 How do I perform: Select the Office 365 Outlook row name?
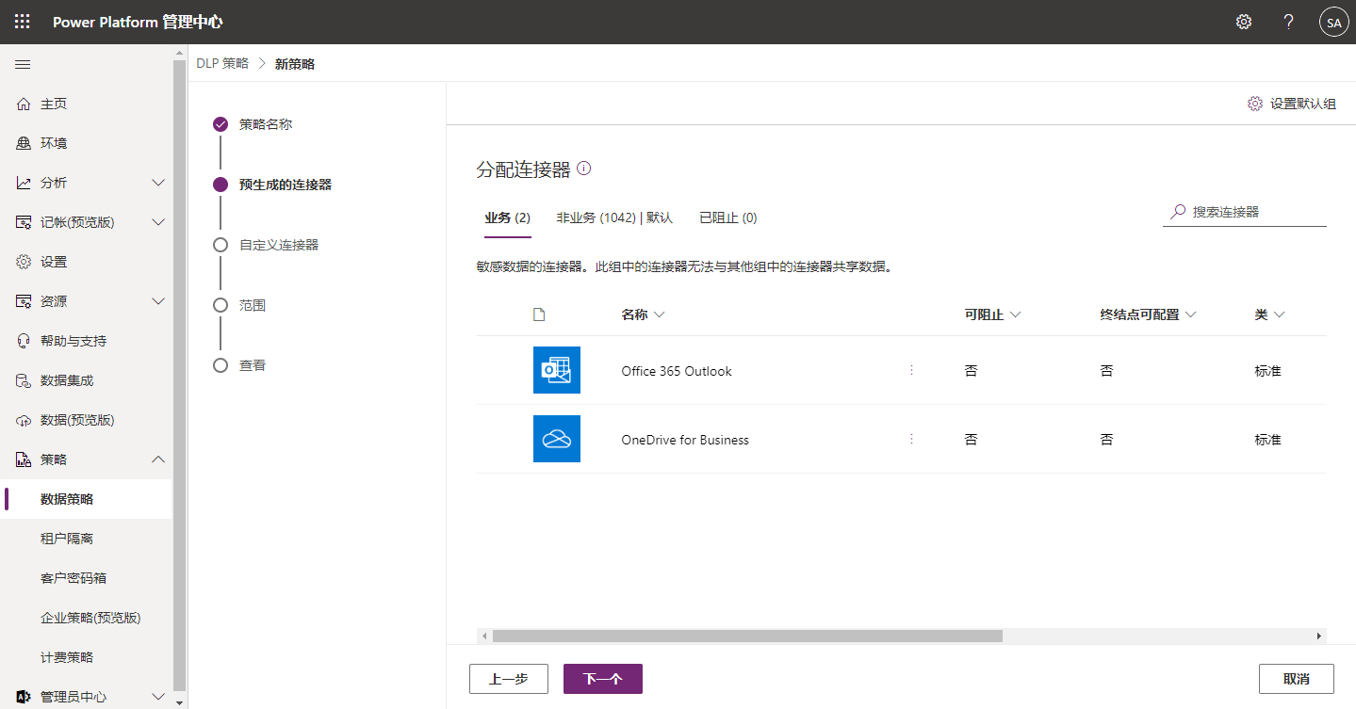coord(677,371)
